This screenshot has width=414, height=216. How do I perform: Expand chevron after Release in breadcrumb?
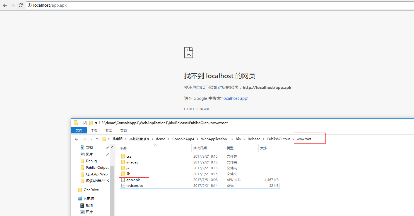click(264, 139)
